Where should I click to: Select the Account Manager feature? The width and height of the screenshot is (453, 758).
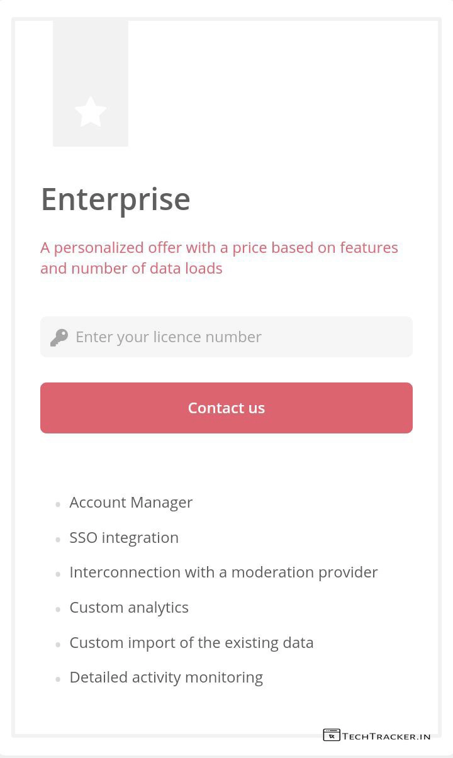pyautogui.click(x=131, y=503)
